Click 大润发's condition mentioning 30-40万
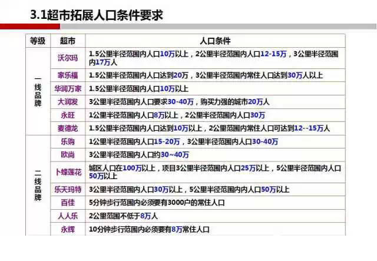Screen dimensions: 377x261 tap(179, 102)
